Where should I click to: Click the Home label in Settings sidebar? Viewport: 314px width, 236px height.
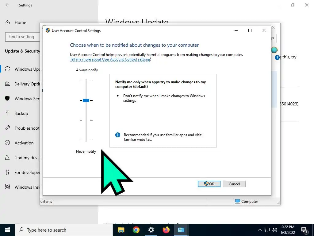[x=20, y=22]
